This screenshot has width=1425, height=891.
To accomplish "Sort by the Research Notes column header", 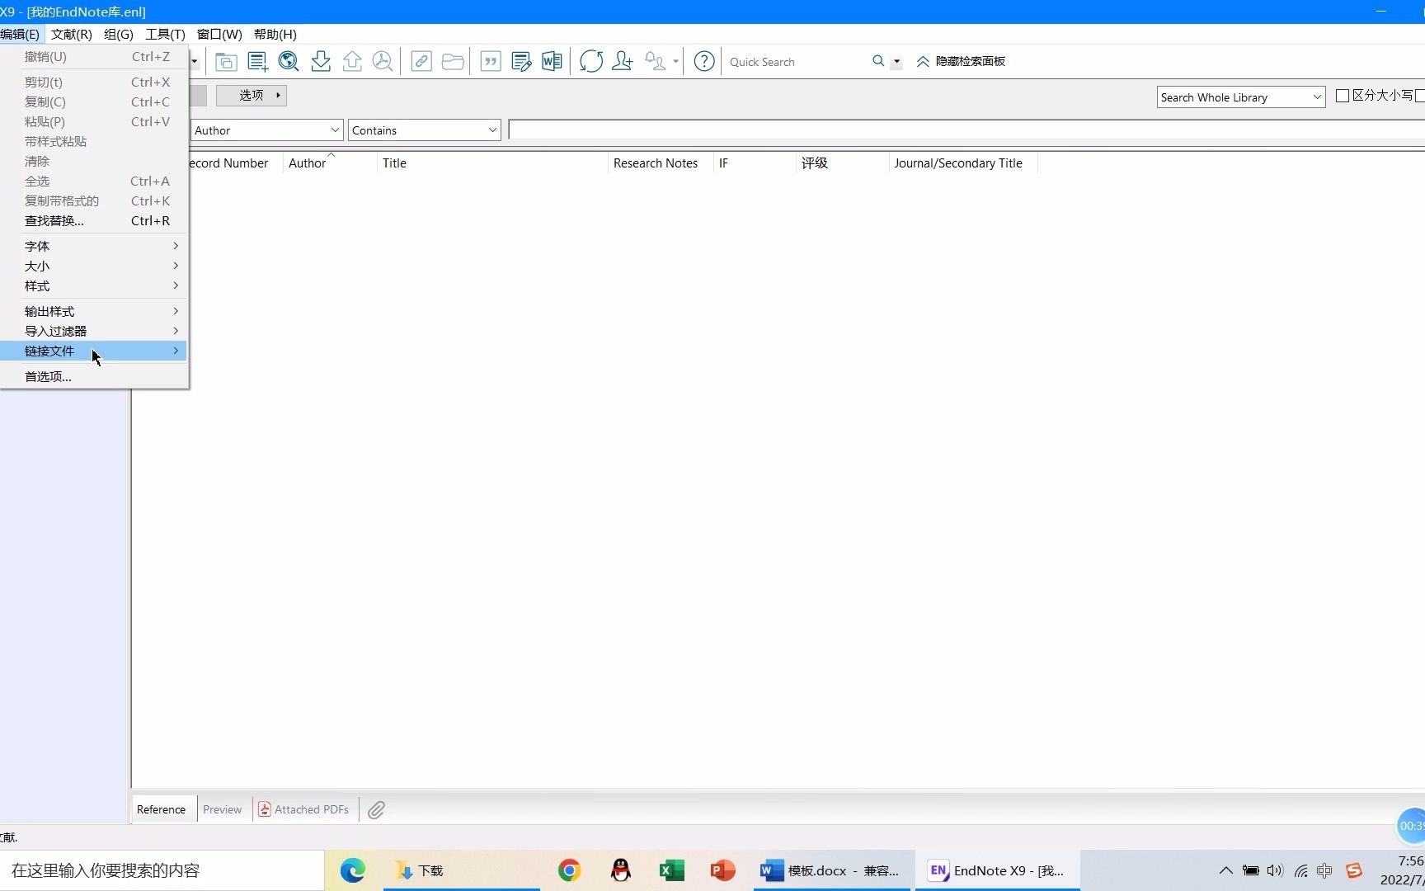I will [x=661, y=163].
